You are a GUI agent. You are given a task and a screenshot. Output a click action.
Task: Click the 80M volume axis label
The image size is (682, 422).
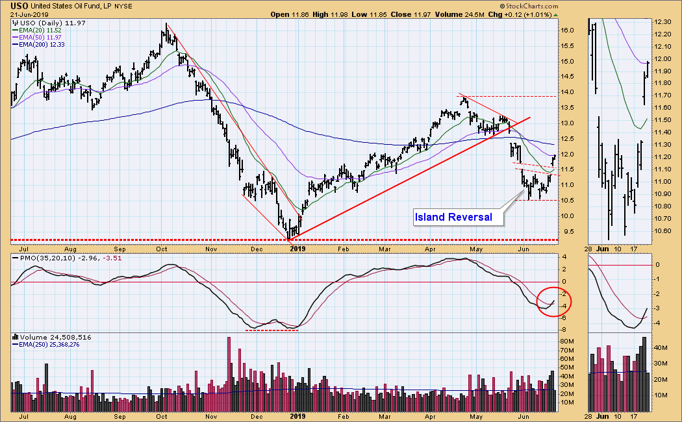pyautogui.click(x=568, y=341)
